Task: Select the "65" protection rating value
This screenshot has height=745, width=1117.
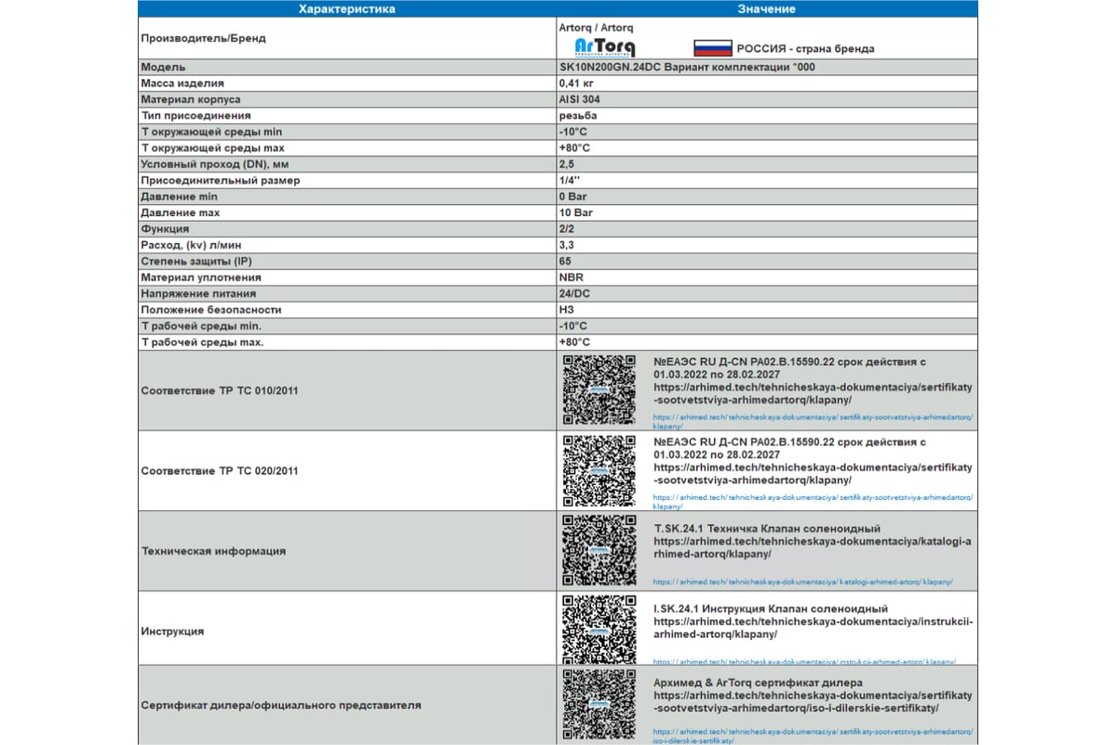Action: 566,261
